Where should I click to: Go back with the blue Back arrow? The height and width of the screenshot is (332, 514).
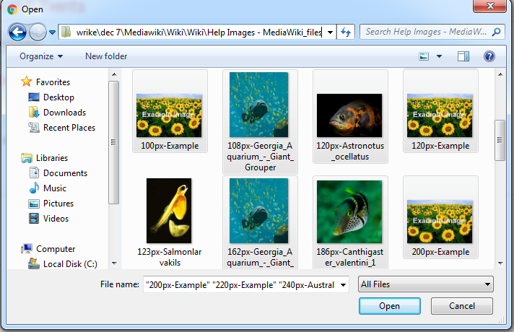17,32
